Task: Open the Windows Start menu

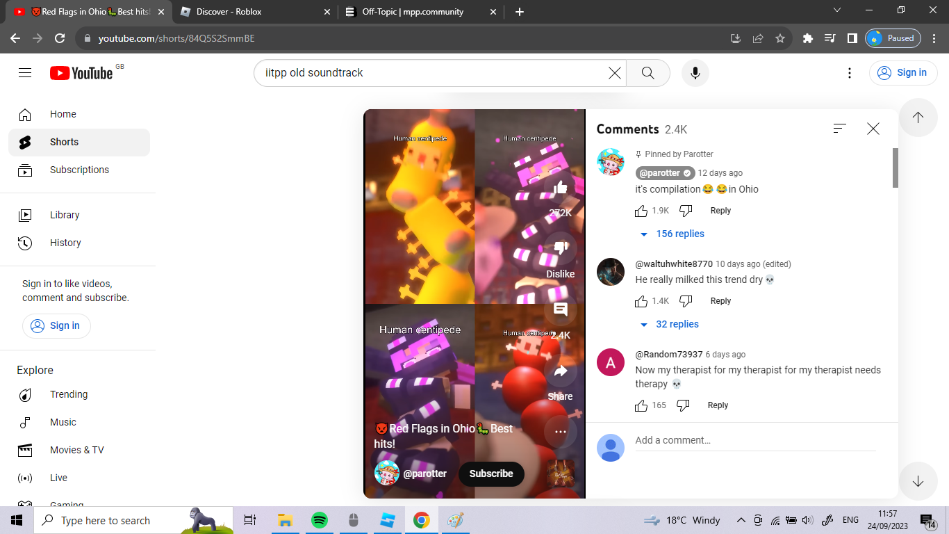Action: pos(17,520)
